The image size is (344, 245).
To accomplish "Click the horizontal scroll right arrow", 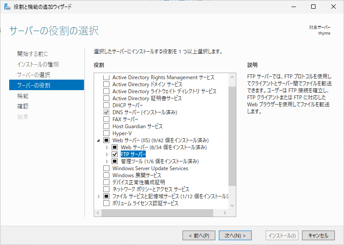I will click(225, 213).
